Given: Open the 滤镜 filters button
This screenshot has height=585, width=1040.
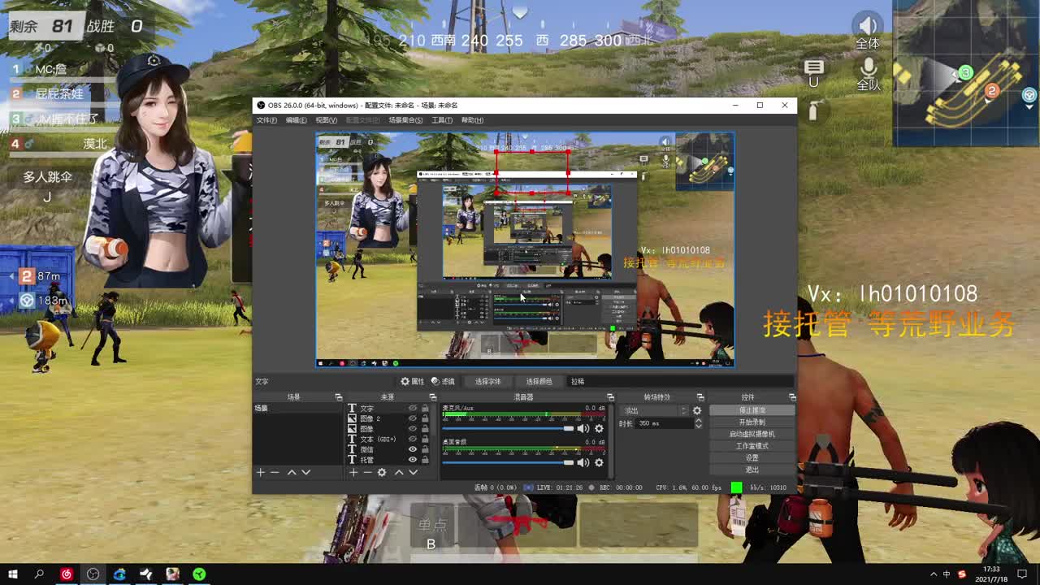Looking at the screenshot, I should (x=444, y=381).
